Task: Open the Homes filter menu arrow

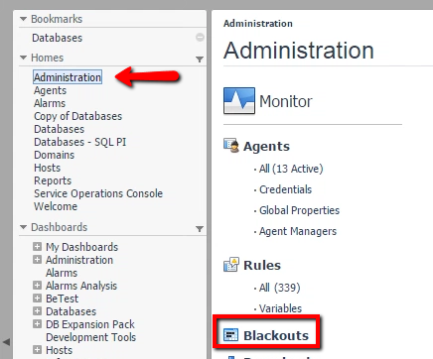Action: coord(200,60)
